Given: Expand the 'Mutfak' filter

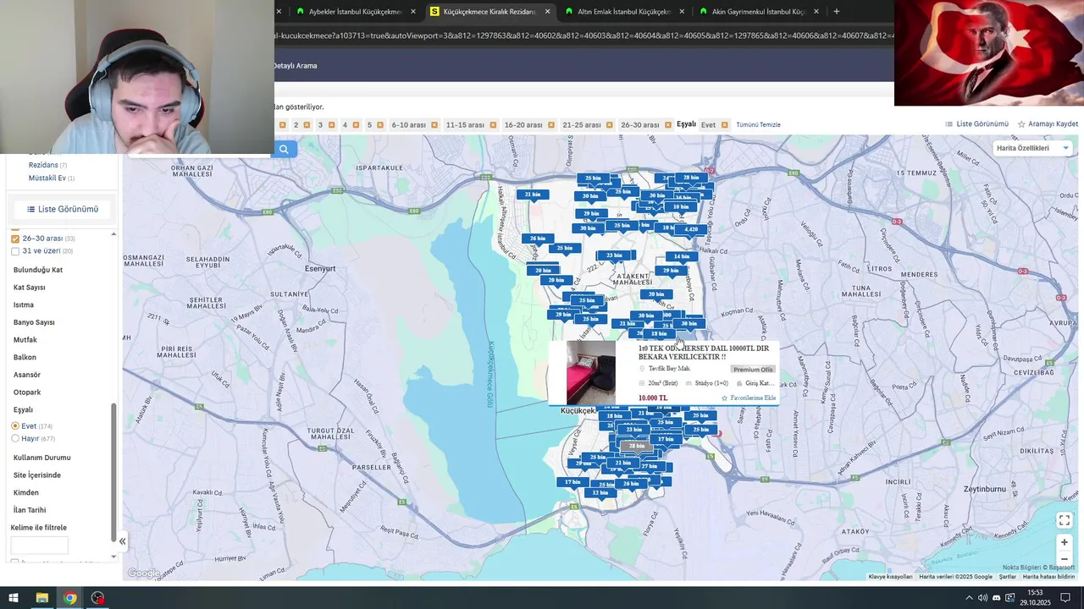Looking at the screenshot, I should (25, 340).
